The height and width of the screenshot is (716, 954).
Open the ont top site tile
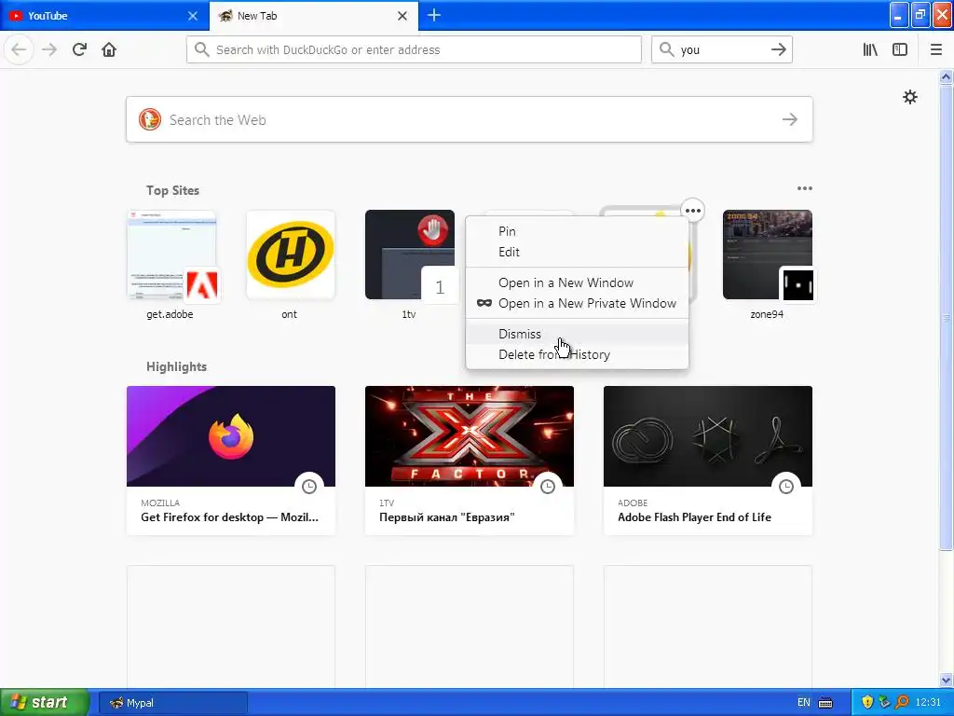(291, 255)
